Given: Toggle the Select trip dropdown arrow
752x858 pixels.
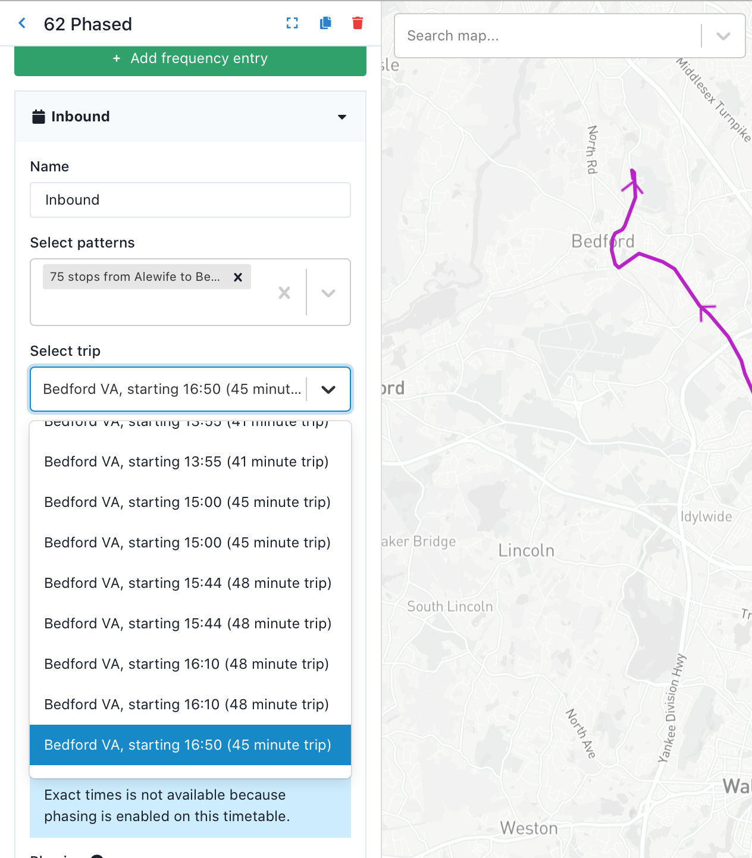Looking at the screenshot, I should [328, 390].
